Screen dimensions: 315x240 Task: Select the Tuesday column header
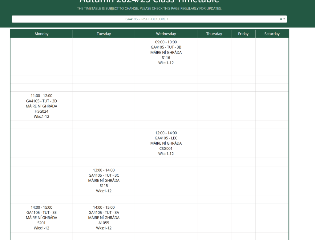coord(104,34)
